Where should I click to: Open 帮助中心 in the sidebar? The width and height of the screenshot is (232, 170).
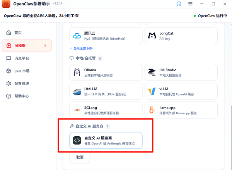click(x=27, y=96)
